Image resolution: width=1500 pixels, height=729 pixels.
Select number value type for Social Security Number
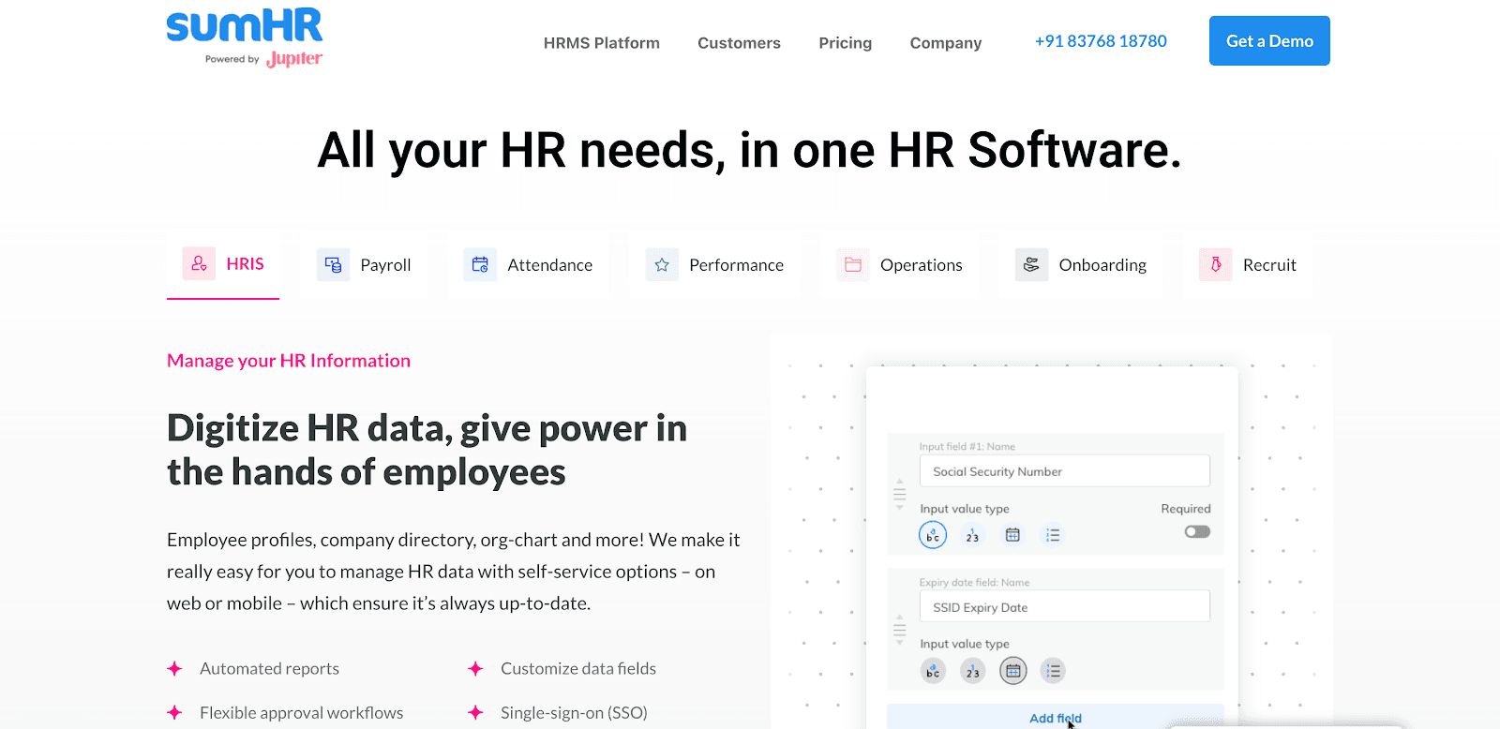pyautogui.click(x=972, y=535)
